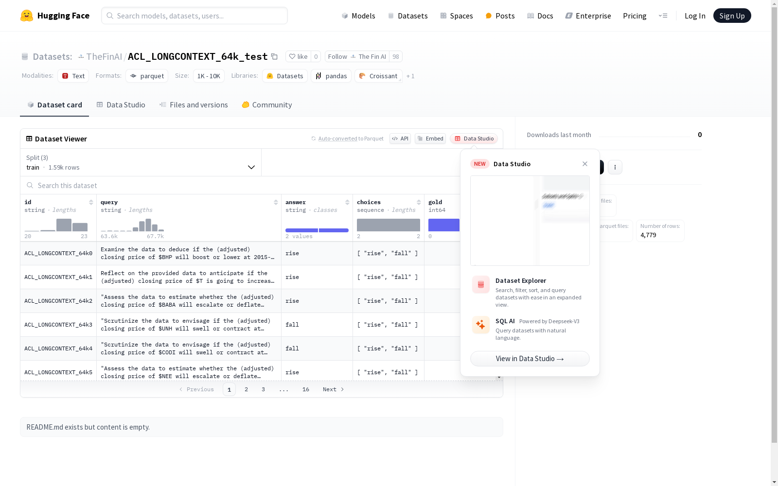Image resolution: width=778 pixels, height=486 pixels.
Task: Switch to the Dataset card tab
Action: 54,105
